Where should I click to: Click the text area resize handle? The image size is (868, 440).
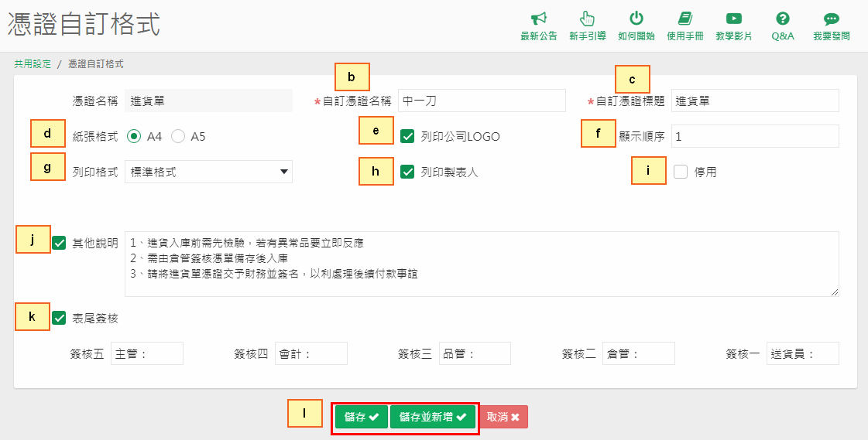point(834,292)
